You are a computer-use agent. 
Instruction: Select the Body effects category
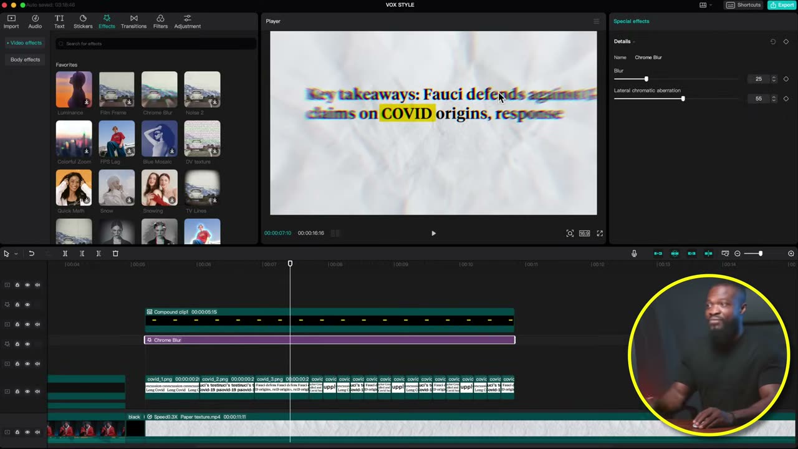[25, 60]
